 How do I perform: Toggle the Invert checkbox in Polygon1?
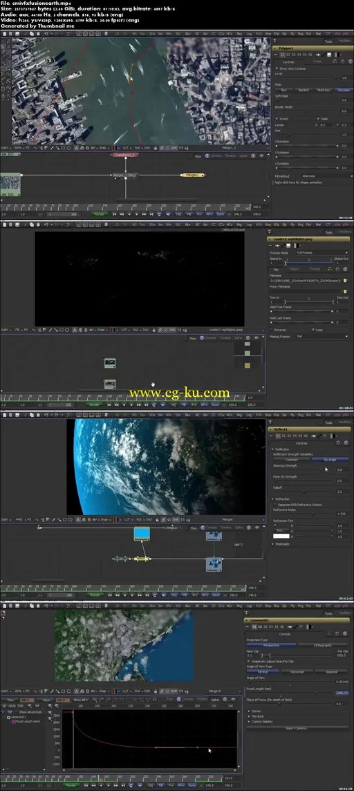(277, 119)
